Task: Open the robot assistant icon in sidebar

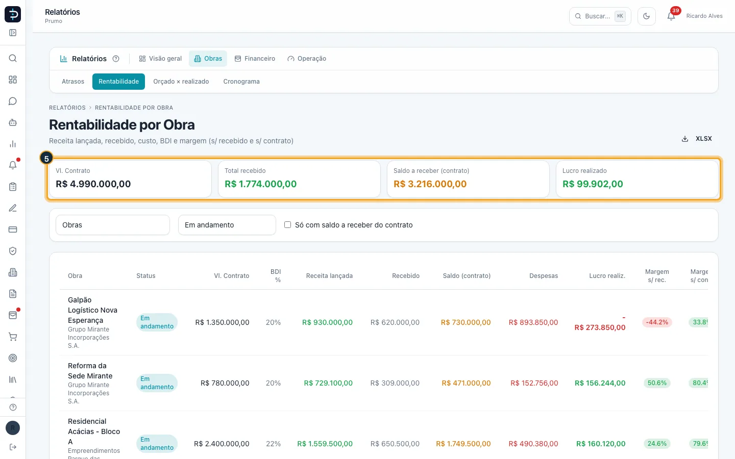Action: pos(13,122)
